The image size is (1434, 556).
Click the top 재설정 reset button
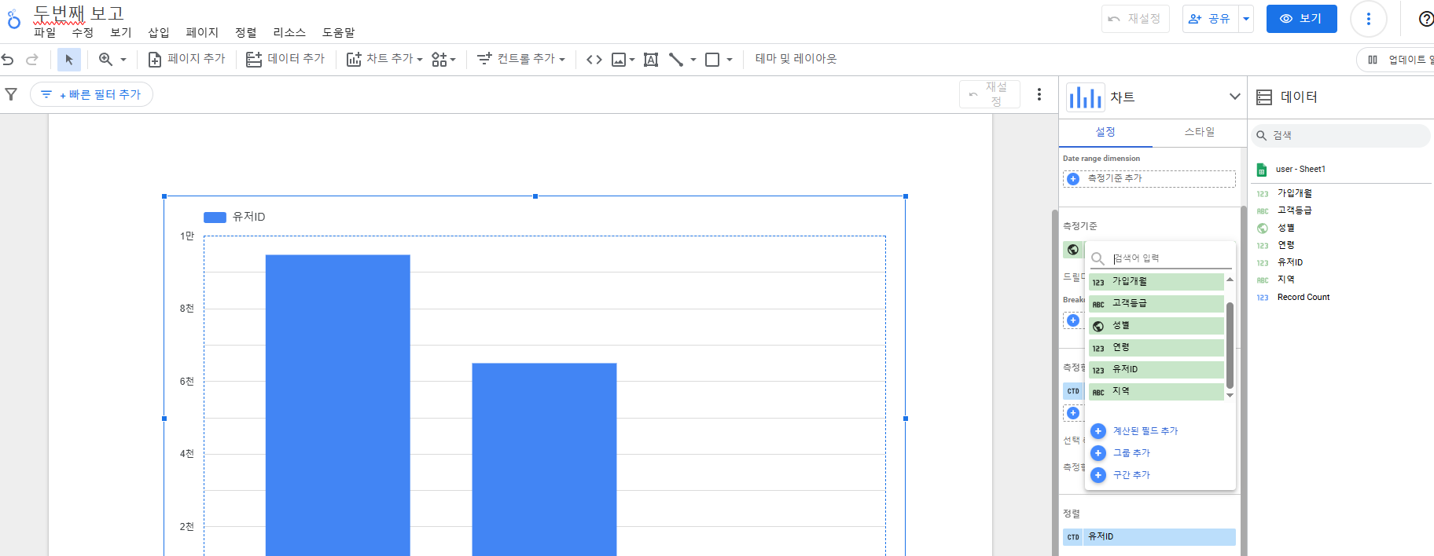(x=1135, y=19)
